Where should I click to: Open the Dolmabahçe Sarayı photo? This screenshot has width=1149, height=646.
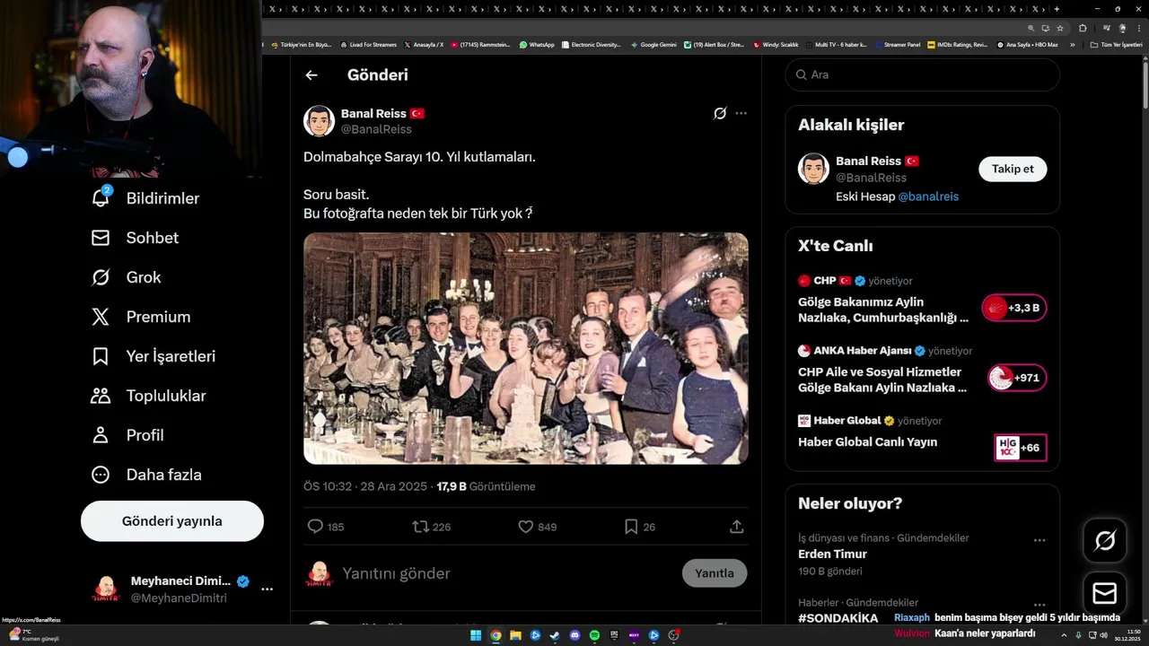click(526, 348)
